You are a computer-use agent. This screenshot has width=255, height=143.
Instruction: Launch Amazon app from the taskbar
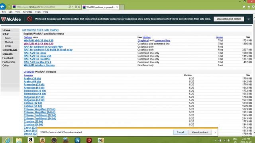click(x=31, y=140)
